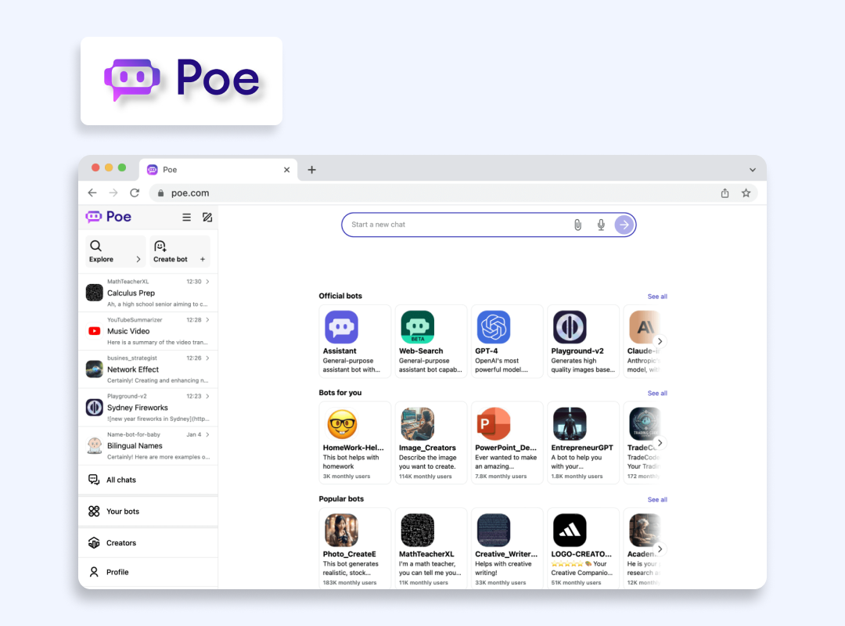
Task: Click See all for Official bots
Action: tap(657, 297)
